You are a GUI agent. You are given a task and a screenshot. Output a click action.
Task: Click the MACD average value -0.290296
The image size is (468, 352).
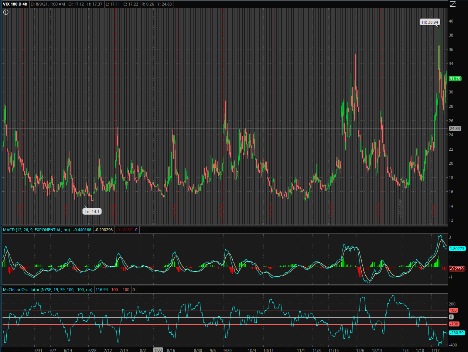tap(104, 230)
